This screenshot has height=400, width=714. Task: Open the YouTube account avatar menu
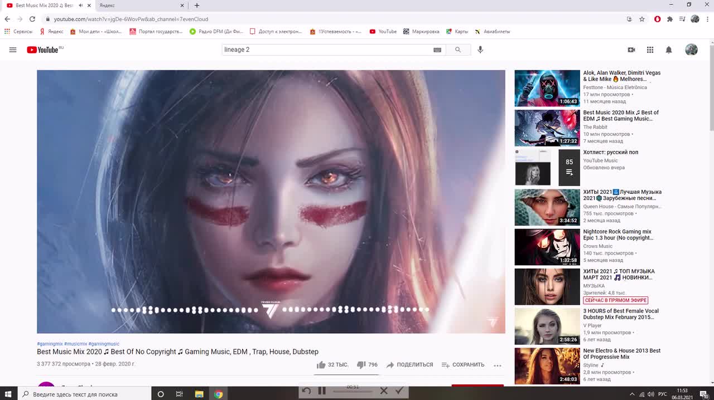click(691, 50)
